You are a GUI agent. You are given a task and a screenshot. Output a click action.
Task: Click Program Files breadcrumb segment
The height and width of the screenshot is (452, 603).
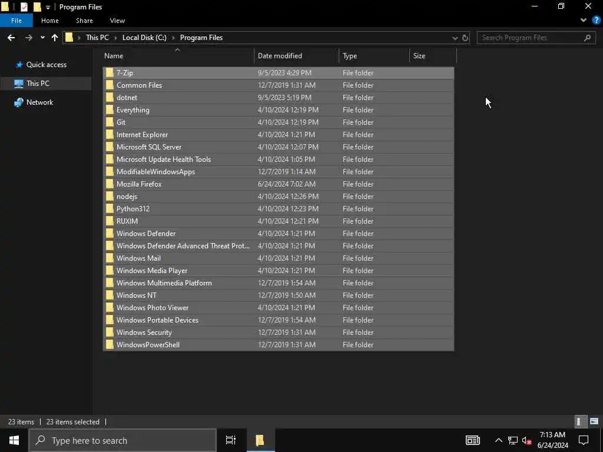201,38
